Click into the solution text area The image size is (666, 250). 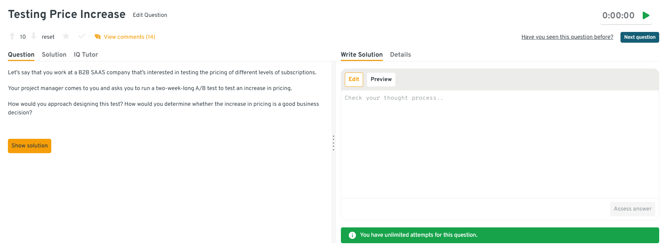point(500,143)
